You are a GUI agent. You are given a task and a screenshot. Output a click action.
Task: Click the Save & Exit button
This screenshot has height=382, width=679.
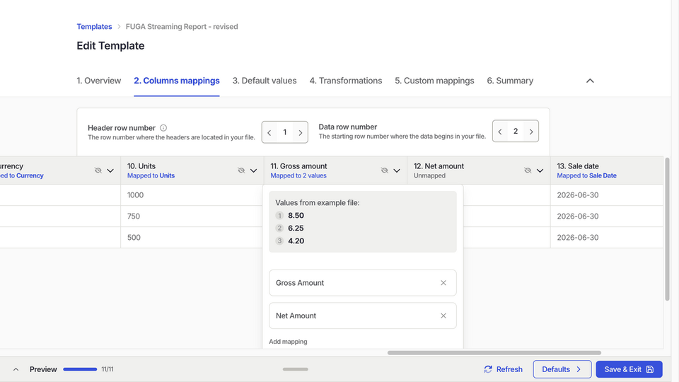[629, 369]
